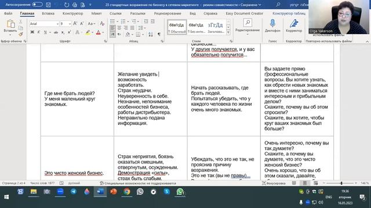The height and width of the screenshot is (208, 371).
Task: Select the Заголовок style
Action: tap(216, 27)
